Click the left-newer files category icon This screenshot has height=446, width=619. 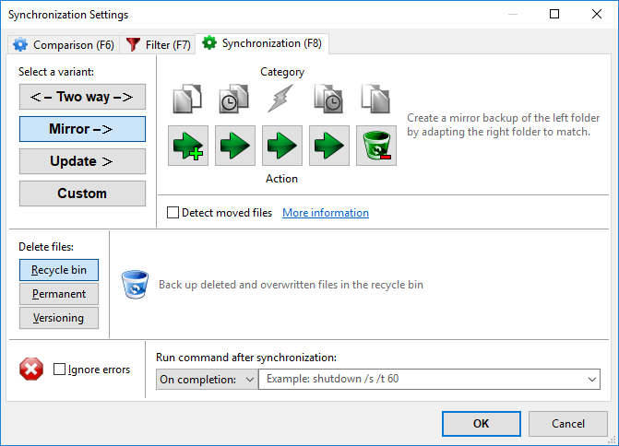click(234, 99)
